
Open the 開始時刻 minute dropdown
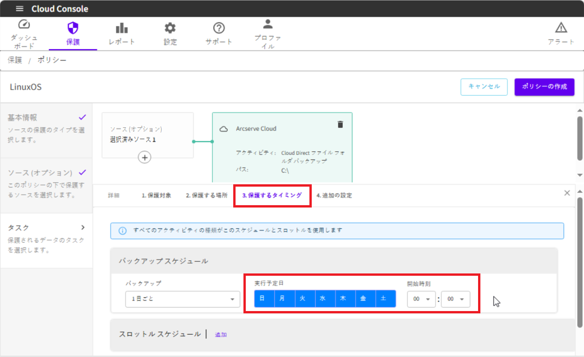(x=455, y=299)
